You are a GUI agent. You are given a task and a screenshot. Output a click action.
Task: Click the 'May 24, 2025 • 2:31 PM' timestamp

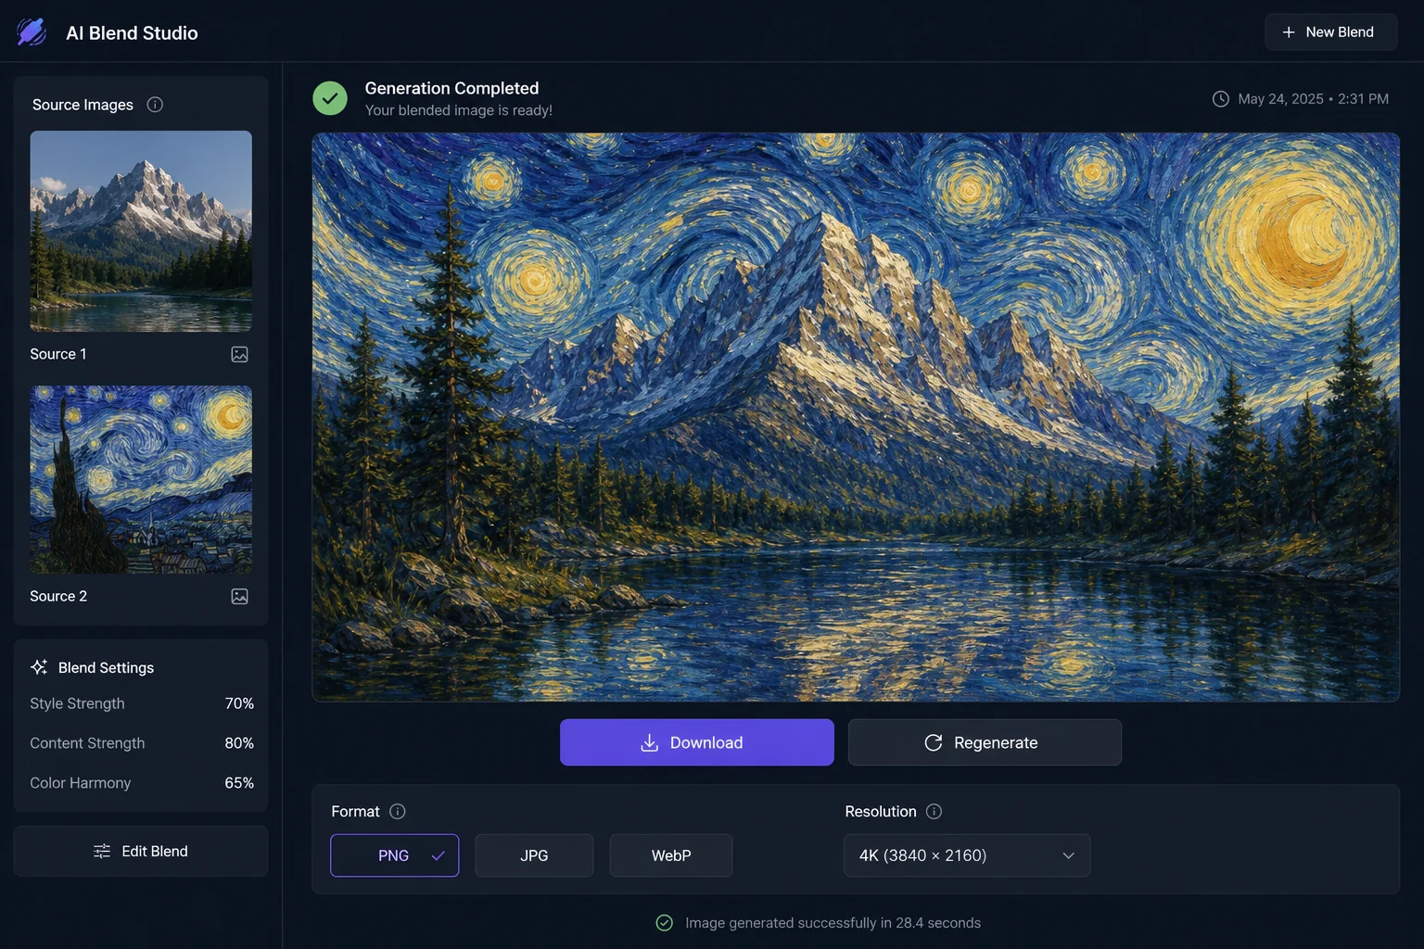click(1313, 99)
